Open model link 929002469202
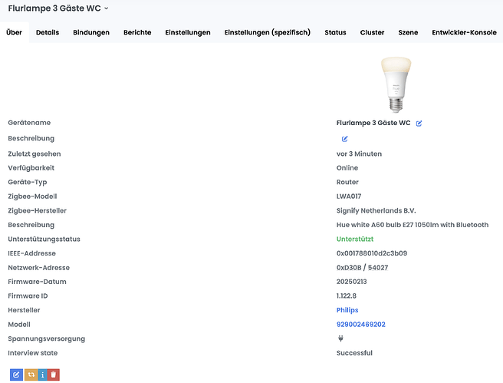The image size is (503, 383). tap(360, 325)
